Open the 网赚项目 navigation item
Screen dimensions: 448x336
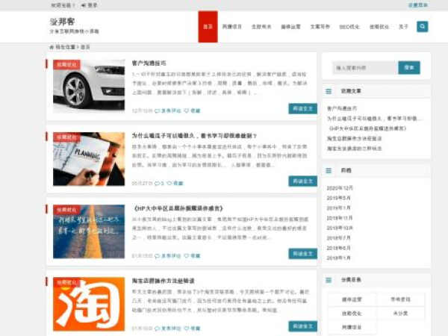(232, 27)
